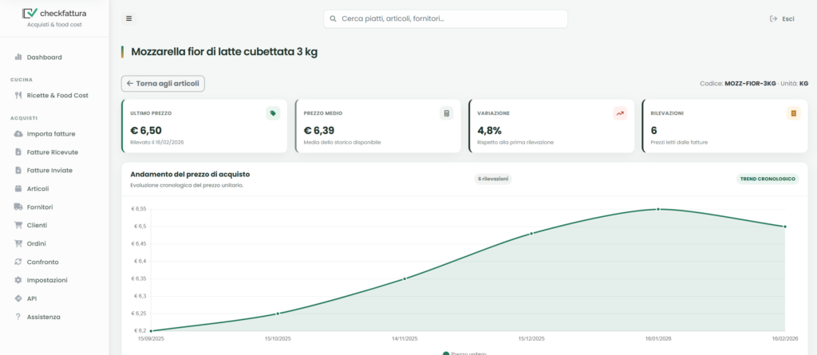Click the API diamond icon
Viewport: 817px width, 355px height.
pyautogui.click(x=18, y=298)
